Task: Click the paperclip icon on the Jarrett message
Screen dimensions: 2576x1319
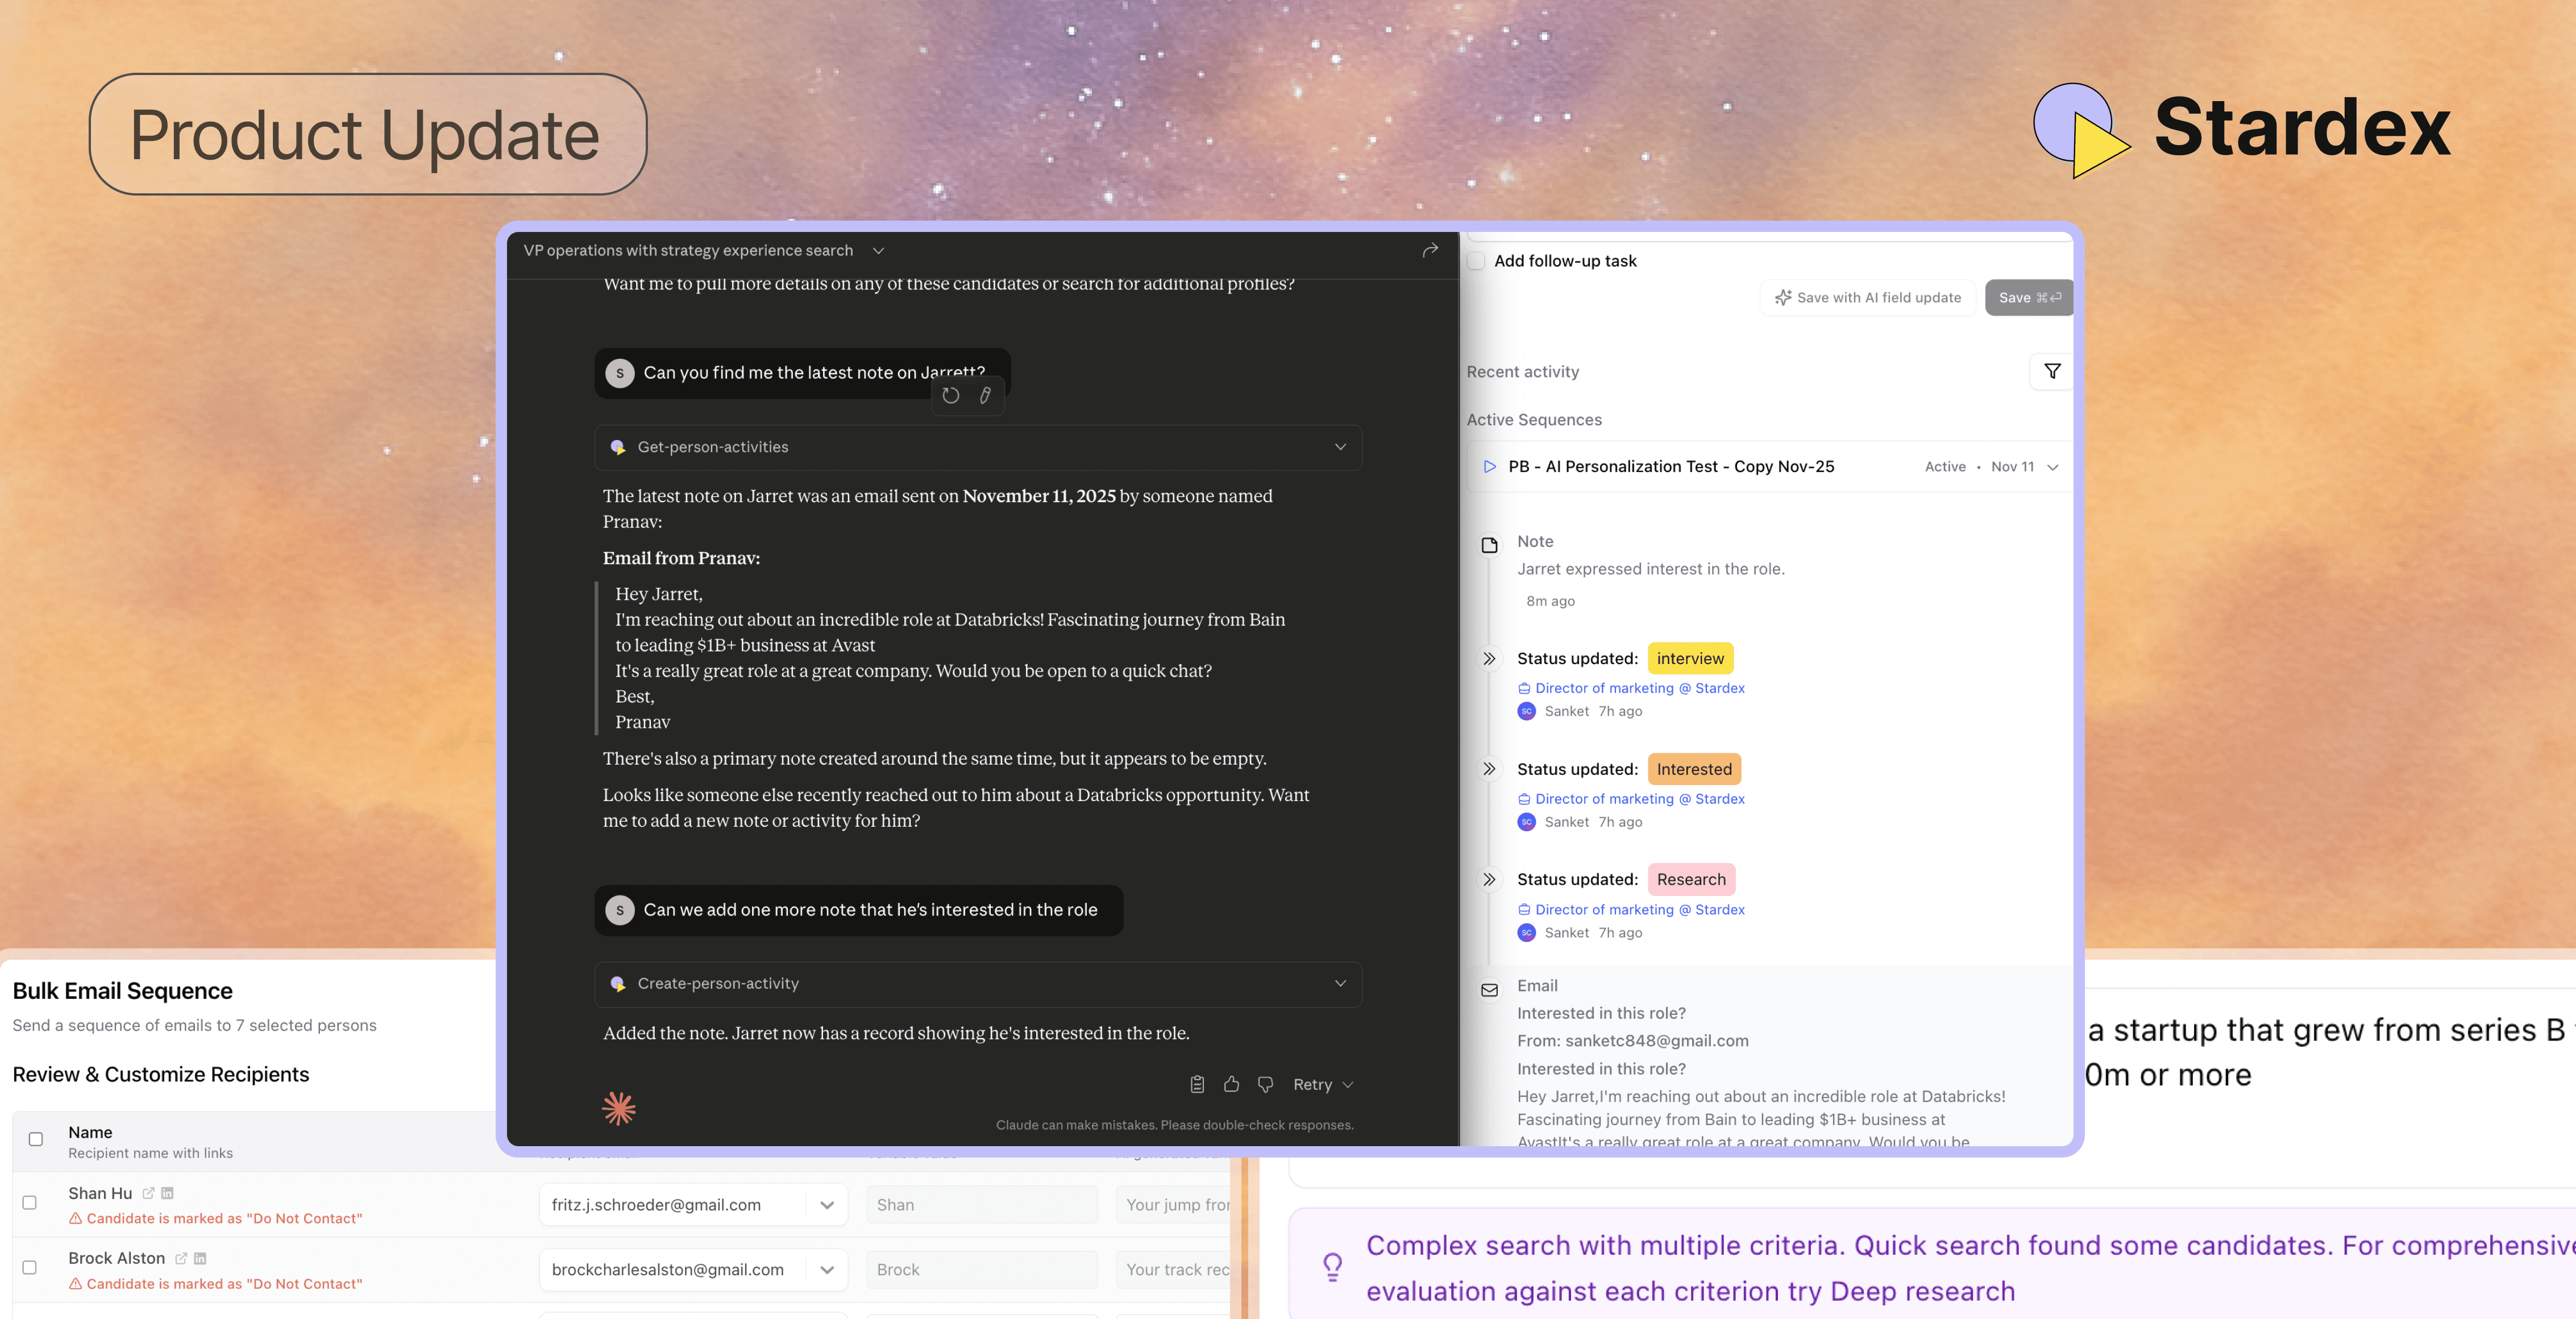Action: click(984, 396)
